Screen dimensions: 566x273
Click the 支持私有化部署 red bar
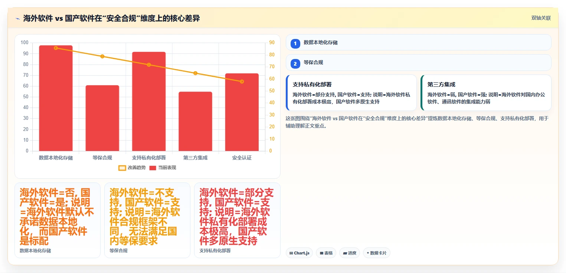149,101
